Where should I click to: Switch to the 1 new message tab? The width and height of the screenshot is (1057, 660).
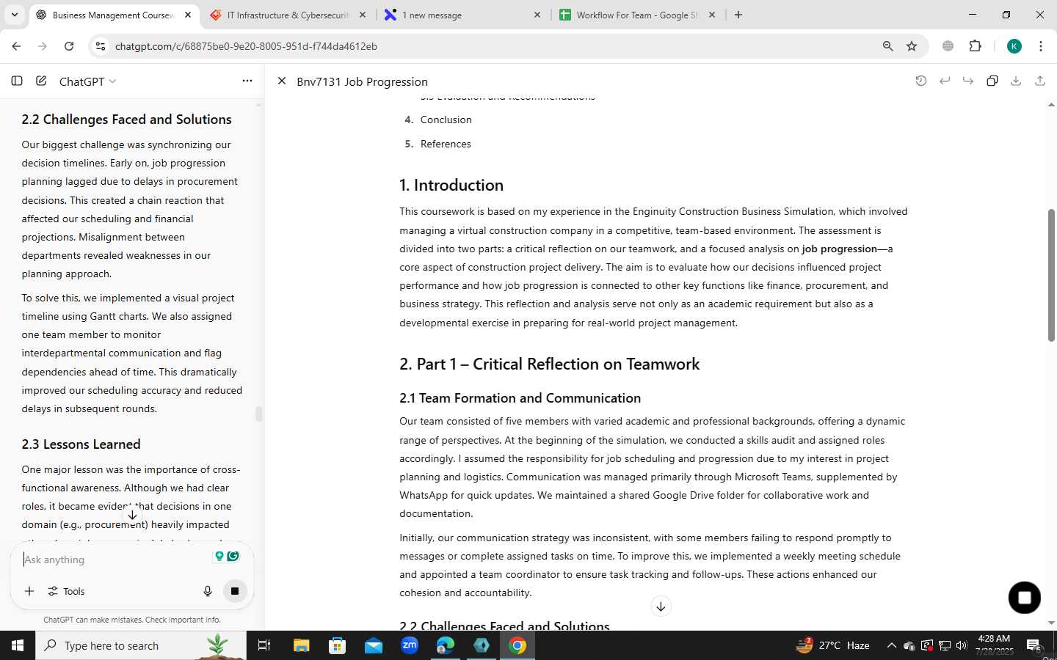462,15
